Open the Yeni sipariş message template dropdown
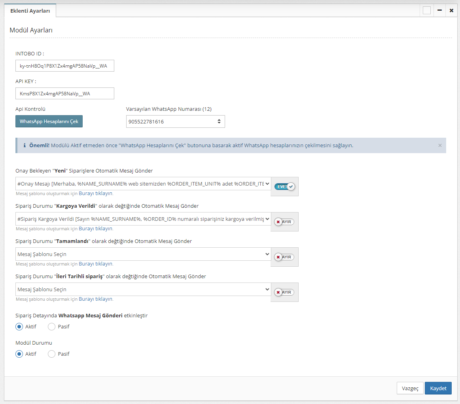This screenshot has width=460, height=404. pos(143,184)
